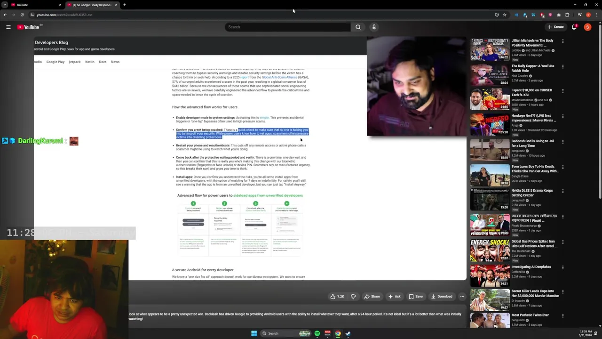Open the Investigating AI Deepfakes title
This screenshot has height=339, width=602.
[531, 267]
